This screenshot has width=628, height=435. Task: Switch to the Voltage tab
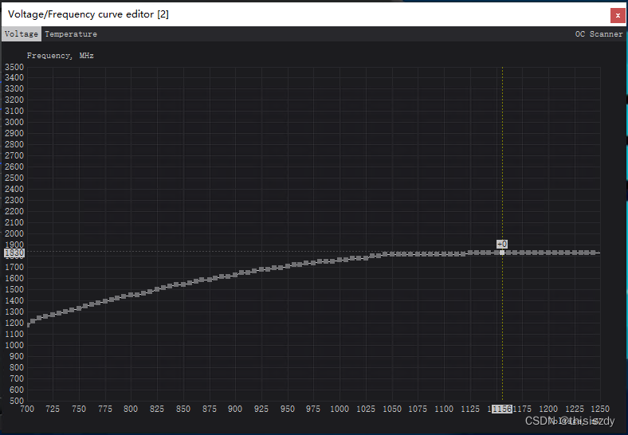[x=22, y=34]
